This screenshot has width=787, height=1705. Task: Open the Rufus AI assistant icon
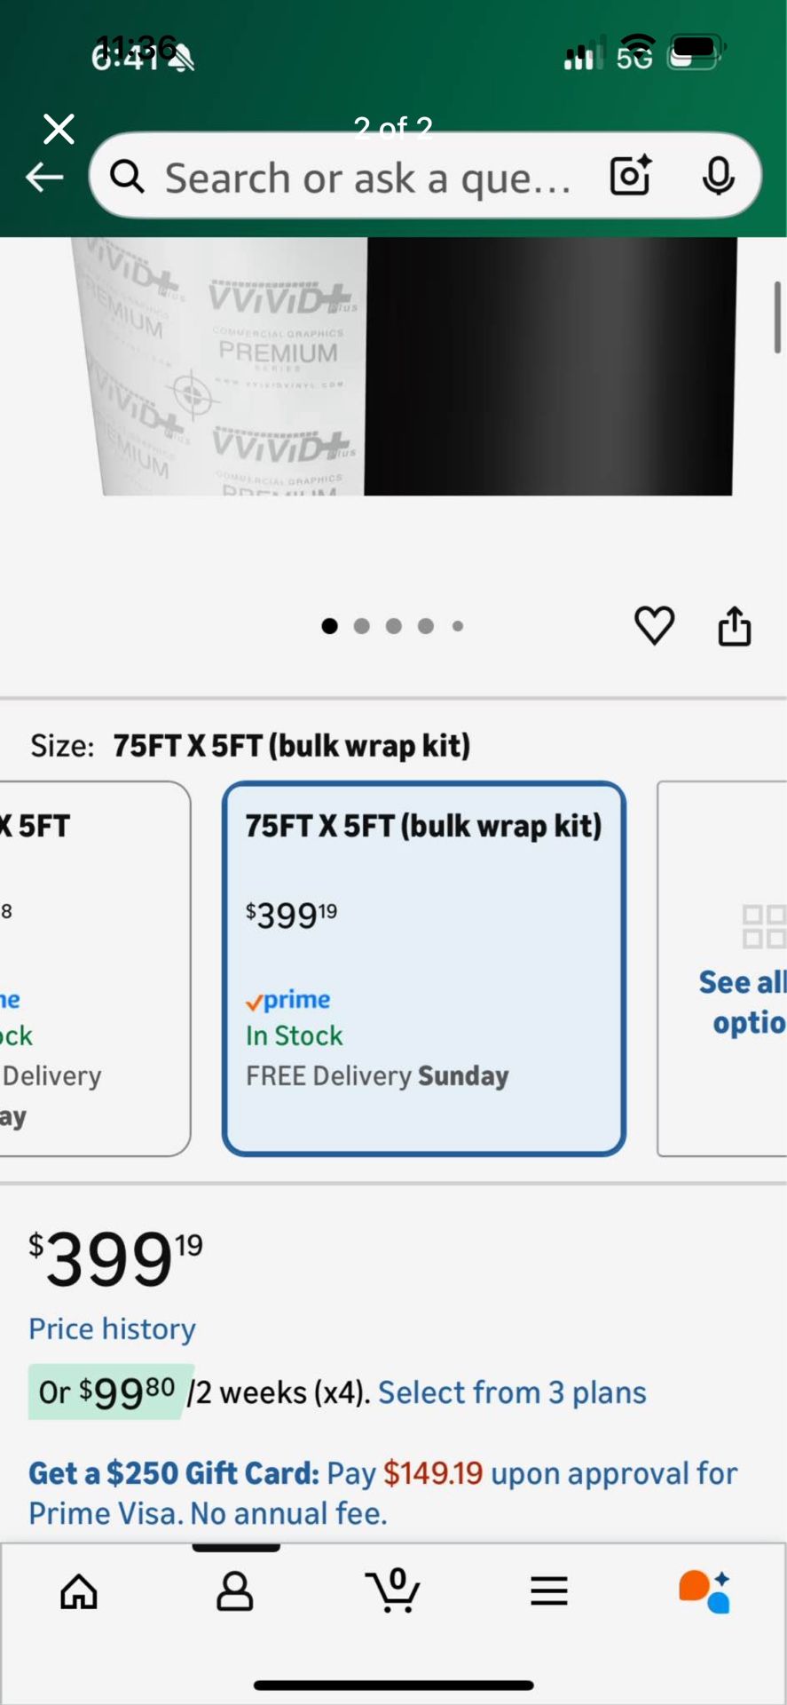pyautogui.click(x=704, y=1591)
